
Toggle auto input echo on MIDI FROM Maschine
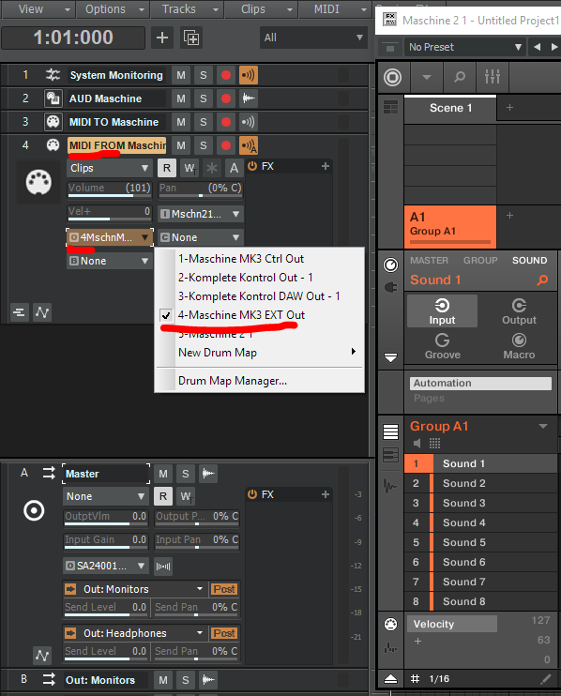click(248, 145)
